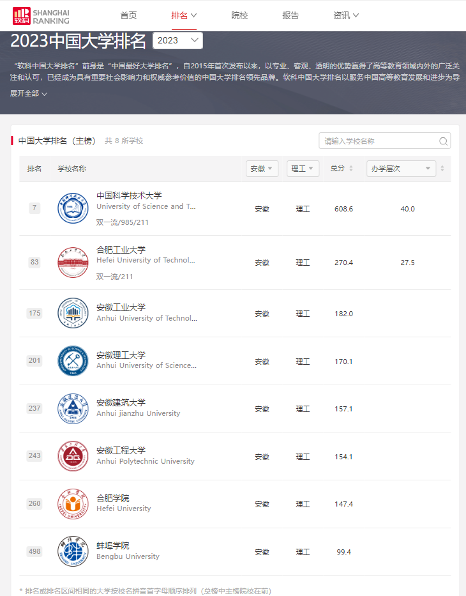This screenshot has height=596, width=466.
Task: Expand the 展开全部 description text
Action: click(x=29, y=93)
